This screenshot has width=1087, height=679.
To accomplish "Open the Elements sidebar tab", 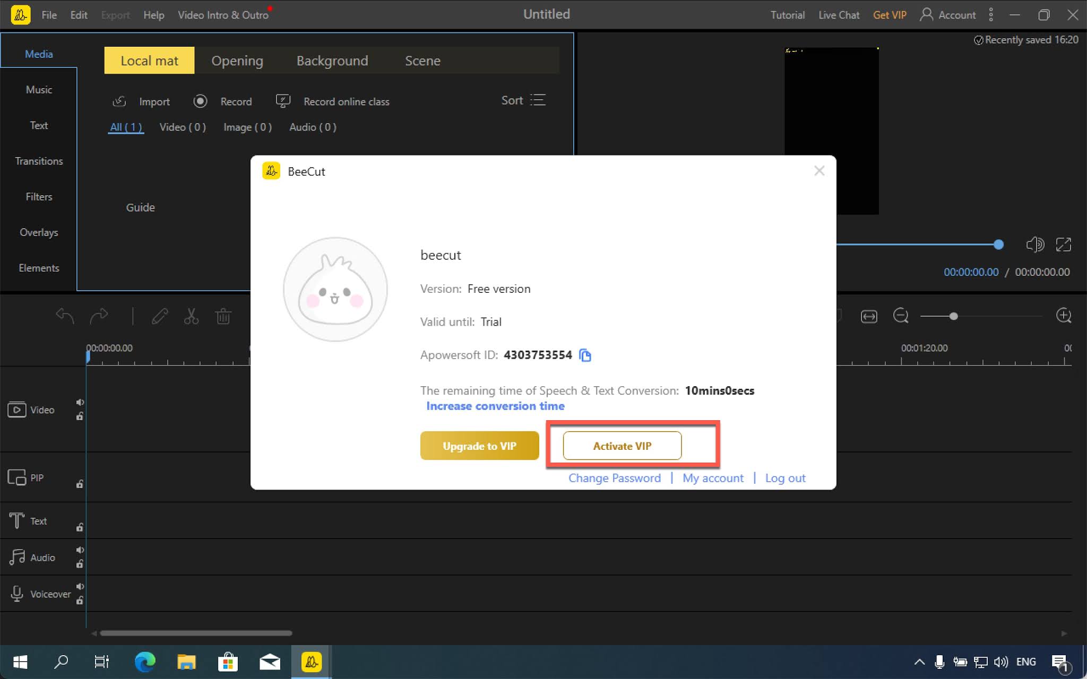I will [x=39, y=268].
